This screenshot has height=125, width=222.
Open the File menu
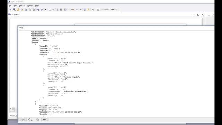[x=10, y=6]
